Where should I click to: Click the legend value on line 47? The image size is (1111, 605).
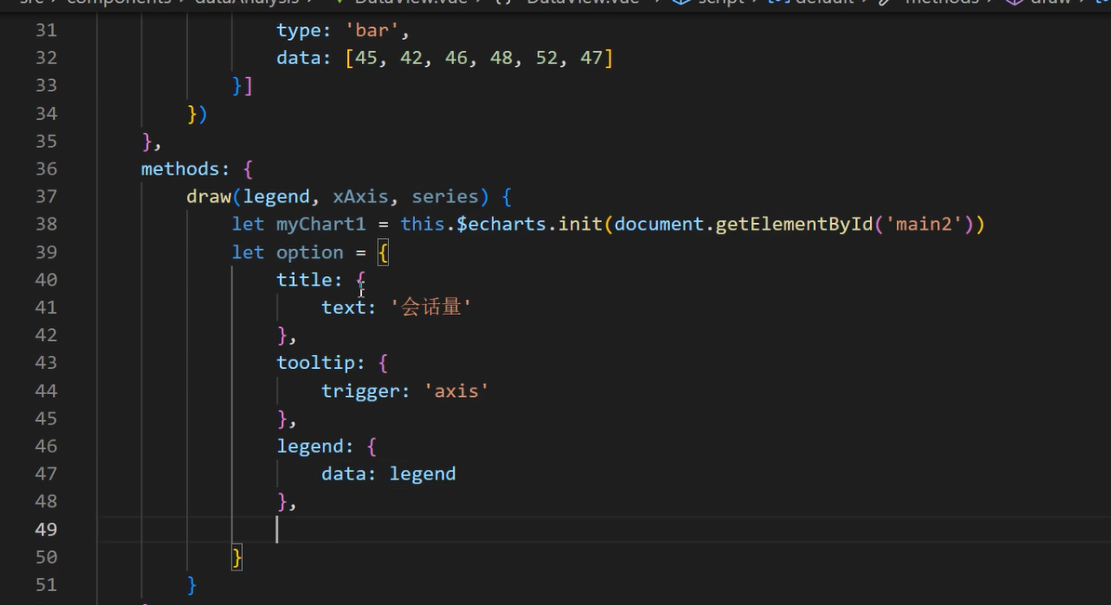pos(422,474)
